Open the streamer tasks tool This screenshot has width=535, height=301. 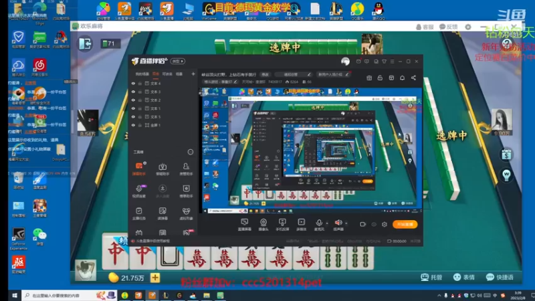click(139, 213)
